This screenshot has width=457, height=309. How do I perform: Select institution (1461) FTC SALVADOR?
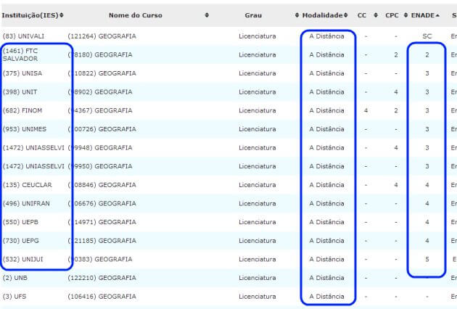20,55
